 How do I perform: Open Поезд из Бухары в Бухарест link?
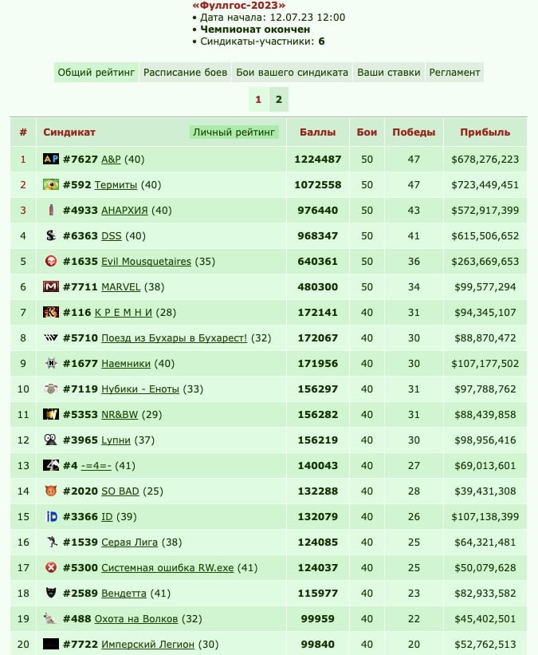(174, 338)
